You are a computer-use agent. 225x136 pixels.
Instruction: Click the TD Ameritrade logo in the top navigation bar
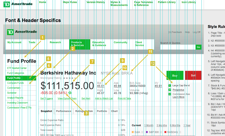point(18,4)
